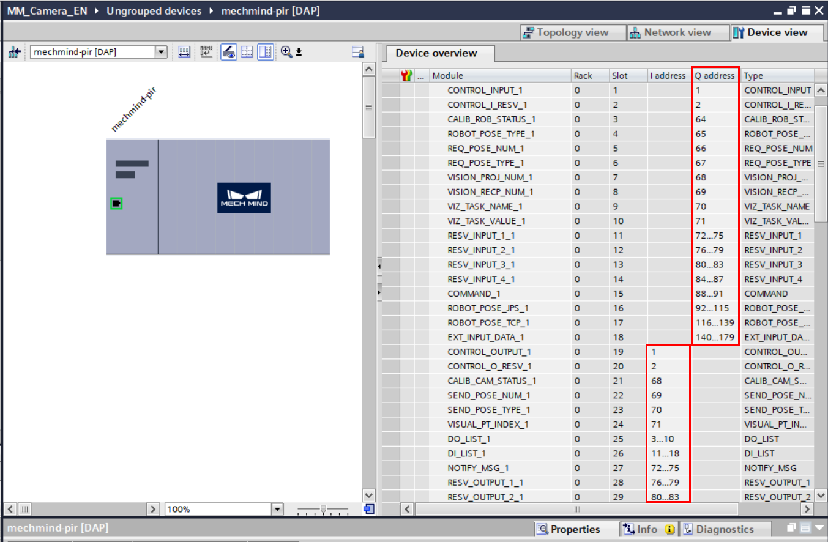Select the CONTROL_INPUT_1 module row

[487, 90]
